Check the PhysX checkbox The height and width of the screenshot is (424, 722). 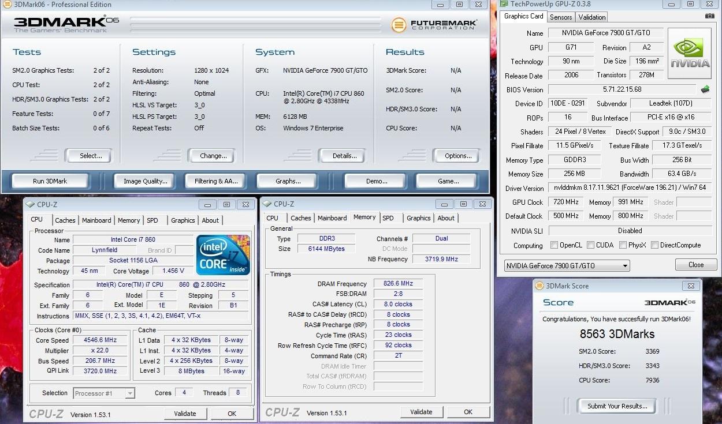coord(623,245)
